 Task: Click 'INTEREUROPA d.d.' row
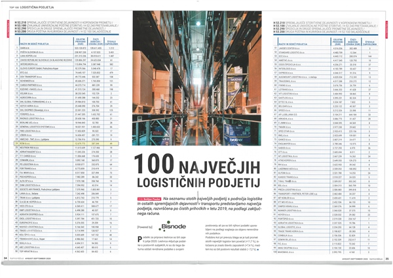(x=66, y=64)
